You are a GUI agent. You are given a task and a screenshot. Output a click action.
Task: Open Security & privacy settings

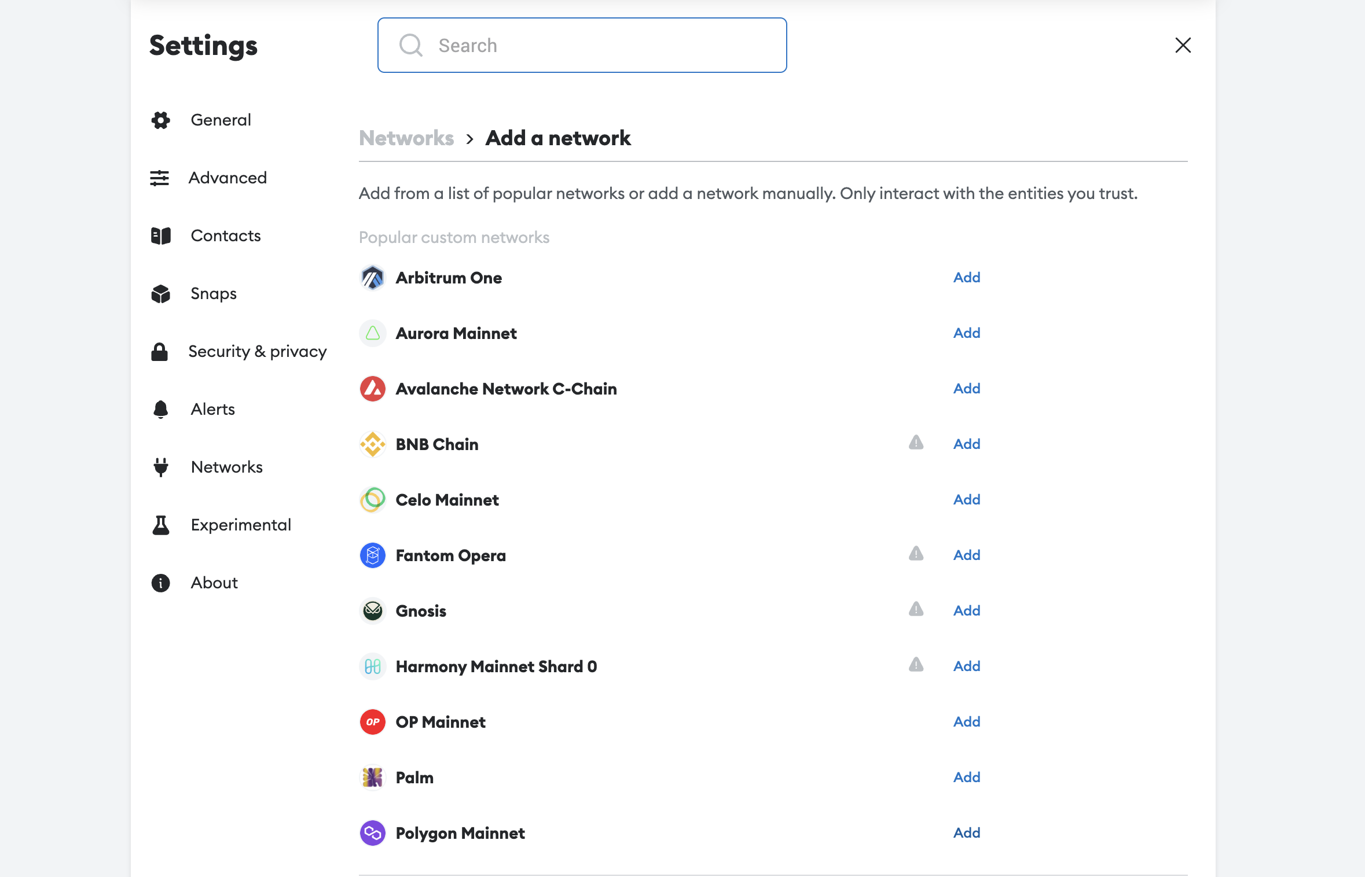(x=258, y=351)
